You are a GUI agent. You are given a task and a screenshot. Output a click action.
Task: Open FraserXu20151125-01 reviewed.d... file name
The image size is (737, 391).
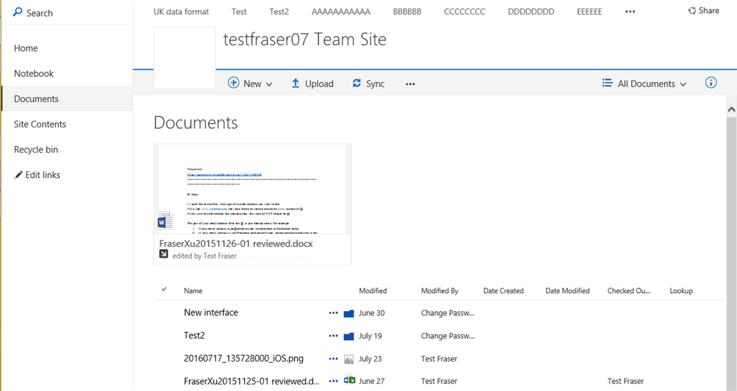(x=251, y=381)
